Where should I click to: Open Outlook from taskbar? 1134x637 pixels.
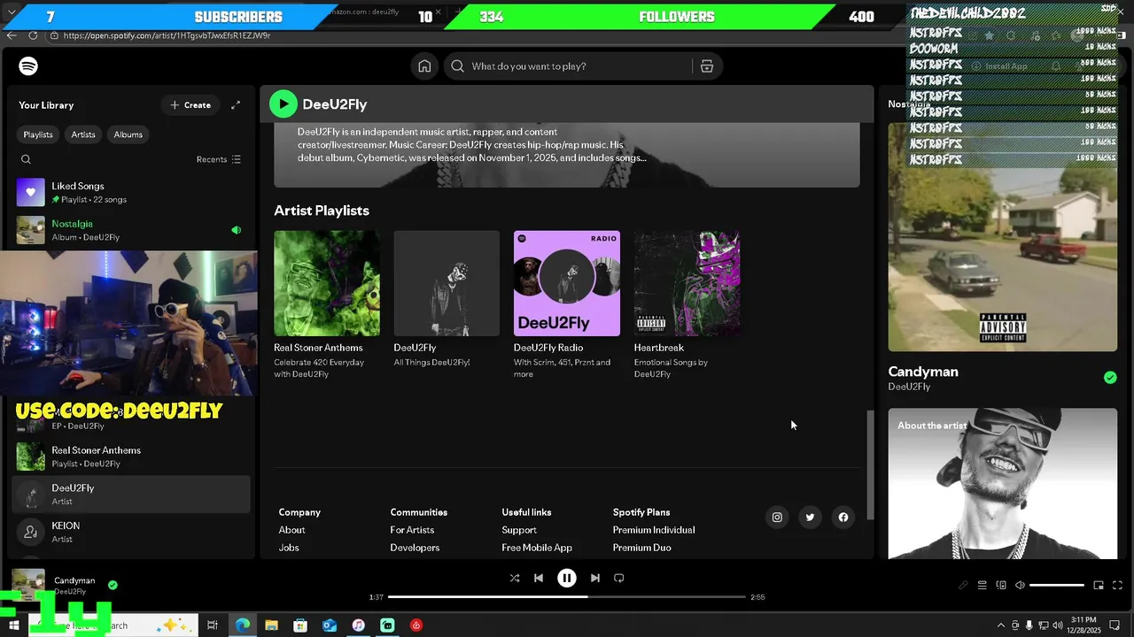(330, 625)
